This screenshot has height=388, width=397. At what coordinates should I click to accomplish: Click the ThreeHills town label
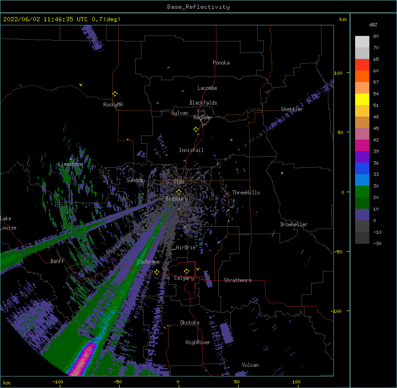[x=246, y=193]
